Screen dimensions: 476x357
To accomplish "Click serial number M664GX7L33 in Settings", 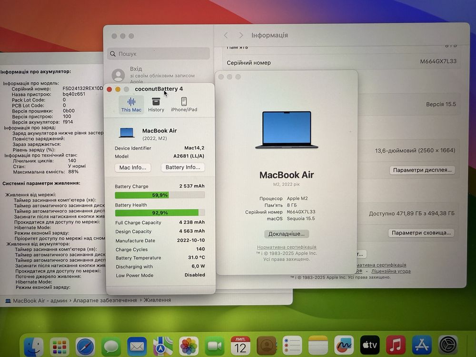I will coord(438,61).
